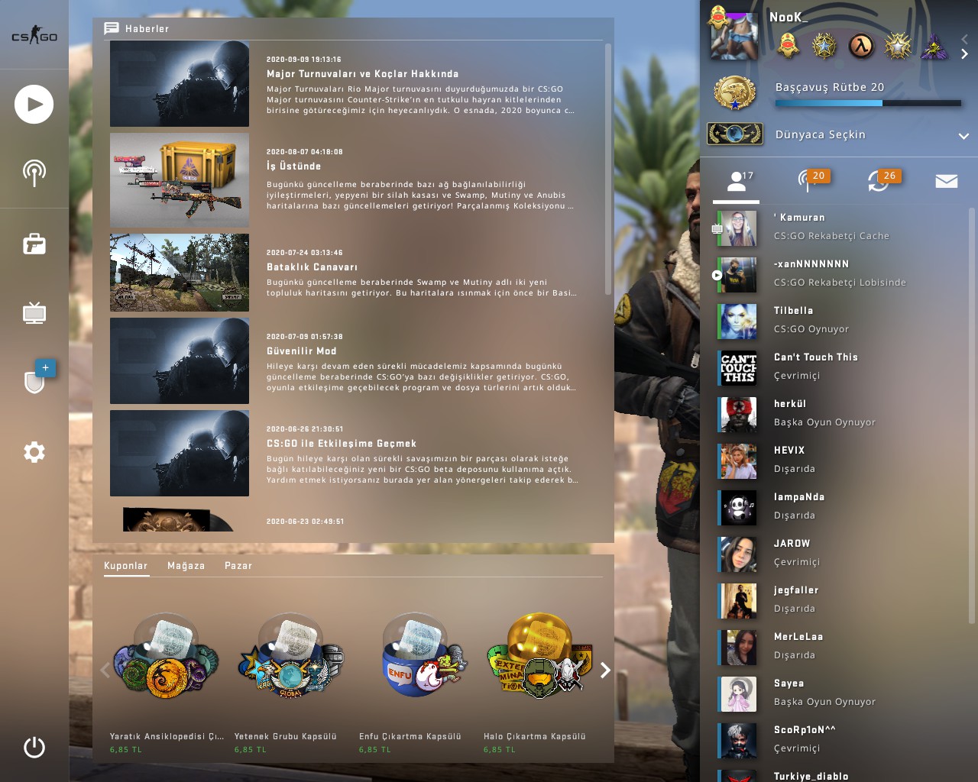Select friend Turkiye_diablo
Viewport: 978px width, 782px height.
[840, 774]
